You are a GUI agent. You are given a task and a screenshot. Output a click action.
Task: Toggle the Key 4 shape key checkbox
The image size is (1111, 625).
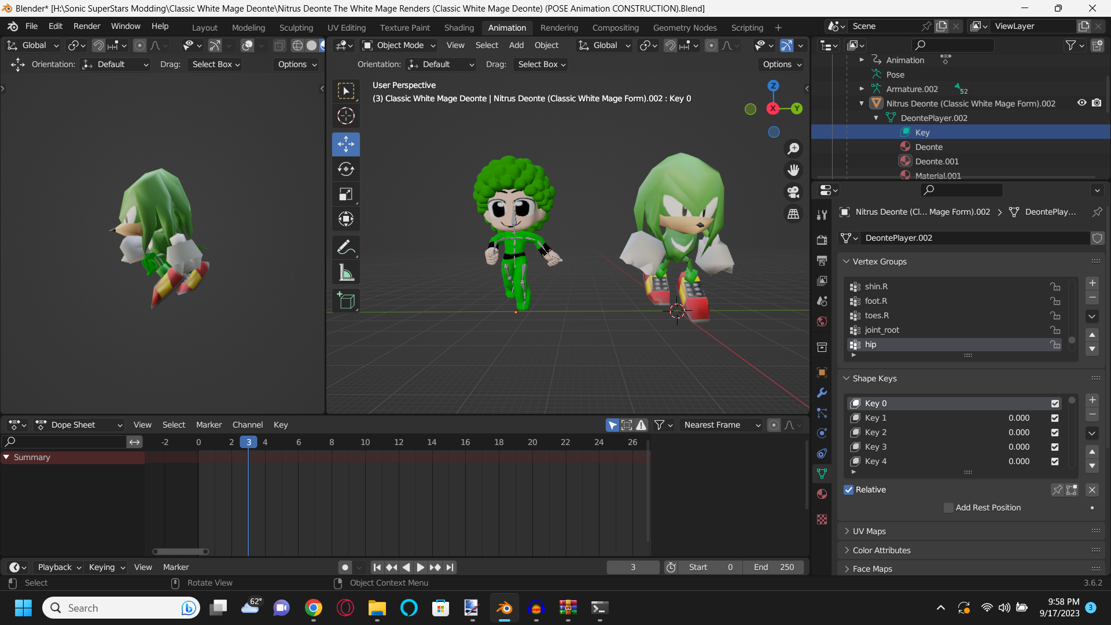pyautogui.click(x=1055, y=461)
